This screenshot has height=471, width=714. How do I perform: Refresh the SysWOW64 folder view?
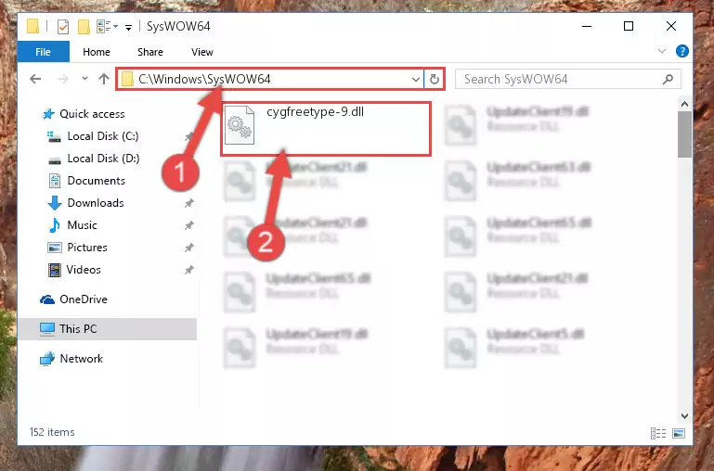(435, 80)
